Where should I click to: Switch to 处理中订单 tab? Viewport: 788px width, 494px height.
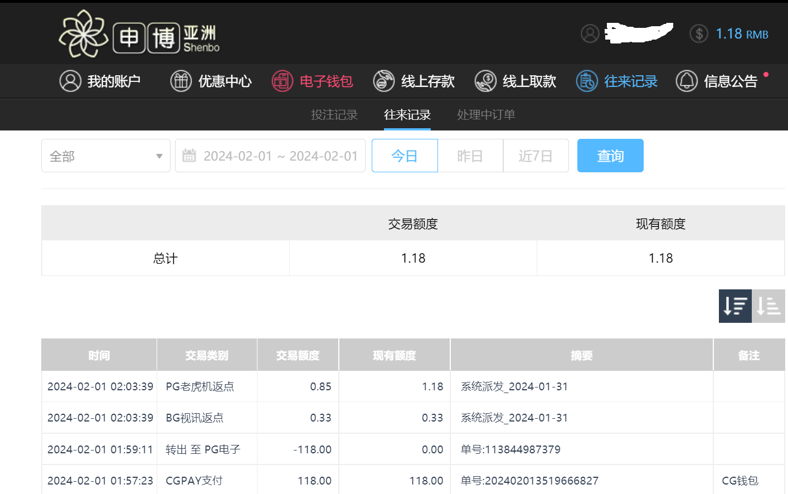pyautogui.click(x=486, y=115)
